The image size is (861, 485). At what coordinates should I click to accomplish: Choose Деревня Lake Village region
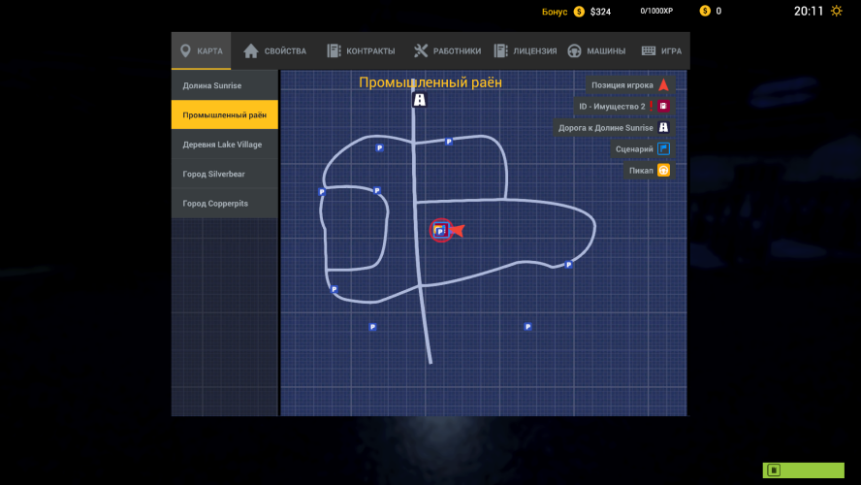pos(224,145)
